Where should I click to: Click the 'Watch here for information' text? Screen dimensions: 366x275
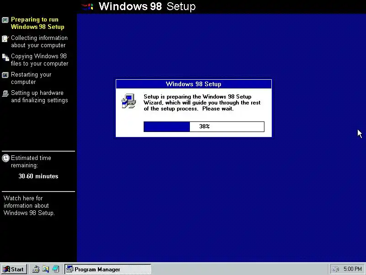[29, 205]
